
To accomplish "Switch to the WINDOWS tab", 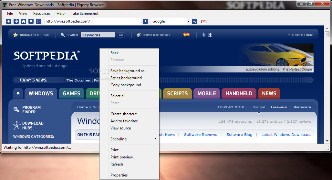I will click(x=41, y=93).
